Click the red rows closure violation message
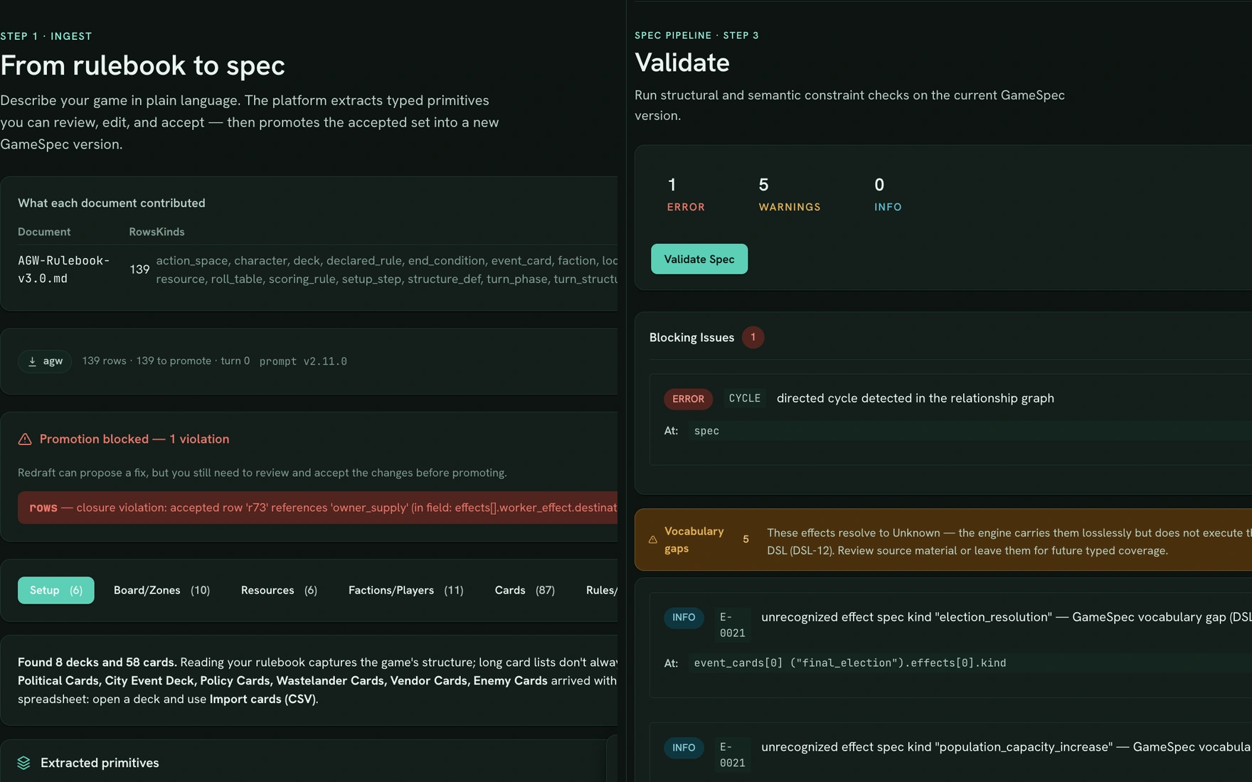The image size is (1252, 782). click(317, 508)
